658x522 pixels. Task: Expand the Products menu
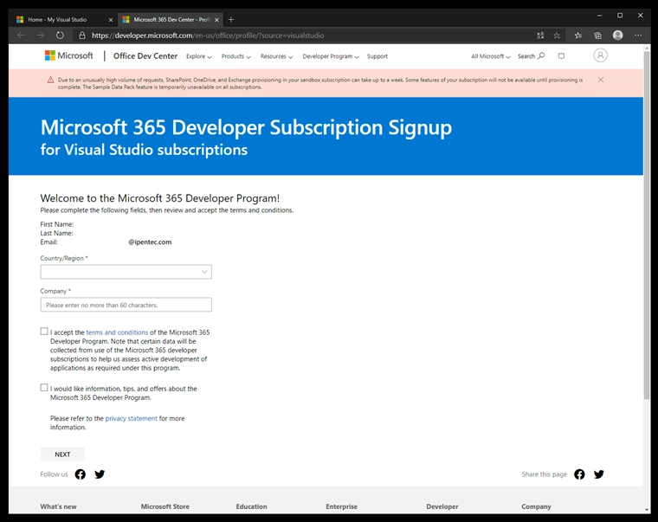tap(235, 56)
